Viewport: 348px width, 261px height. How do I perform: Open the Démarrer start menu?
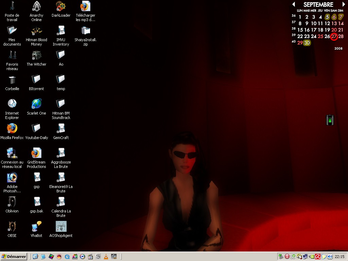pos(14,257)
